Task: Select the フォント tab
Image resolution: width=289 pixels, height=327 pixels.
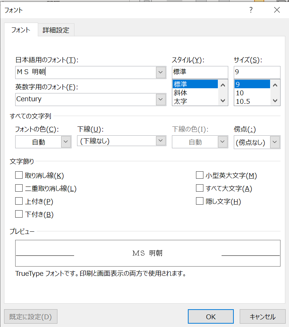Action: click(20, 30)
